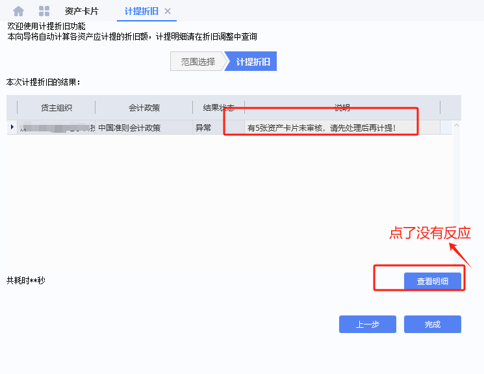Go back with 上一步 button
Viewport: 484px width, 374px height.
(368, 324)
